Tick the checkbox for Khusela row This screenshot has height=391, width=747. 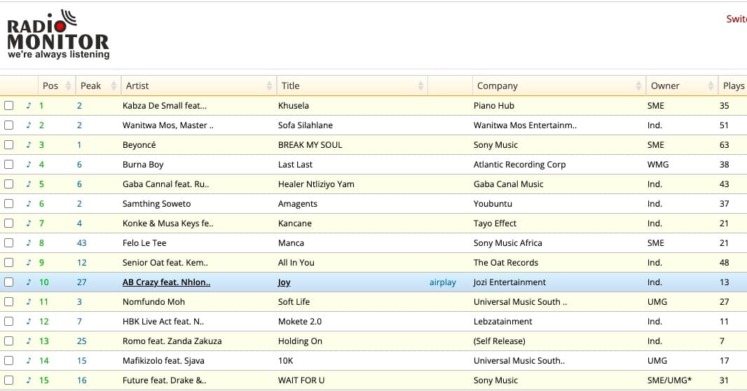click(x=8, y=106)
